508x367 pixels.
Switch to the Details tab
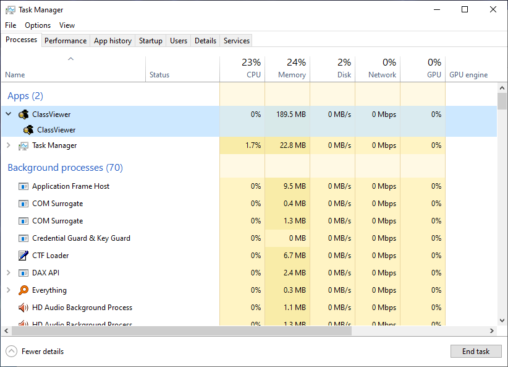tap(205, 41)
